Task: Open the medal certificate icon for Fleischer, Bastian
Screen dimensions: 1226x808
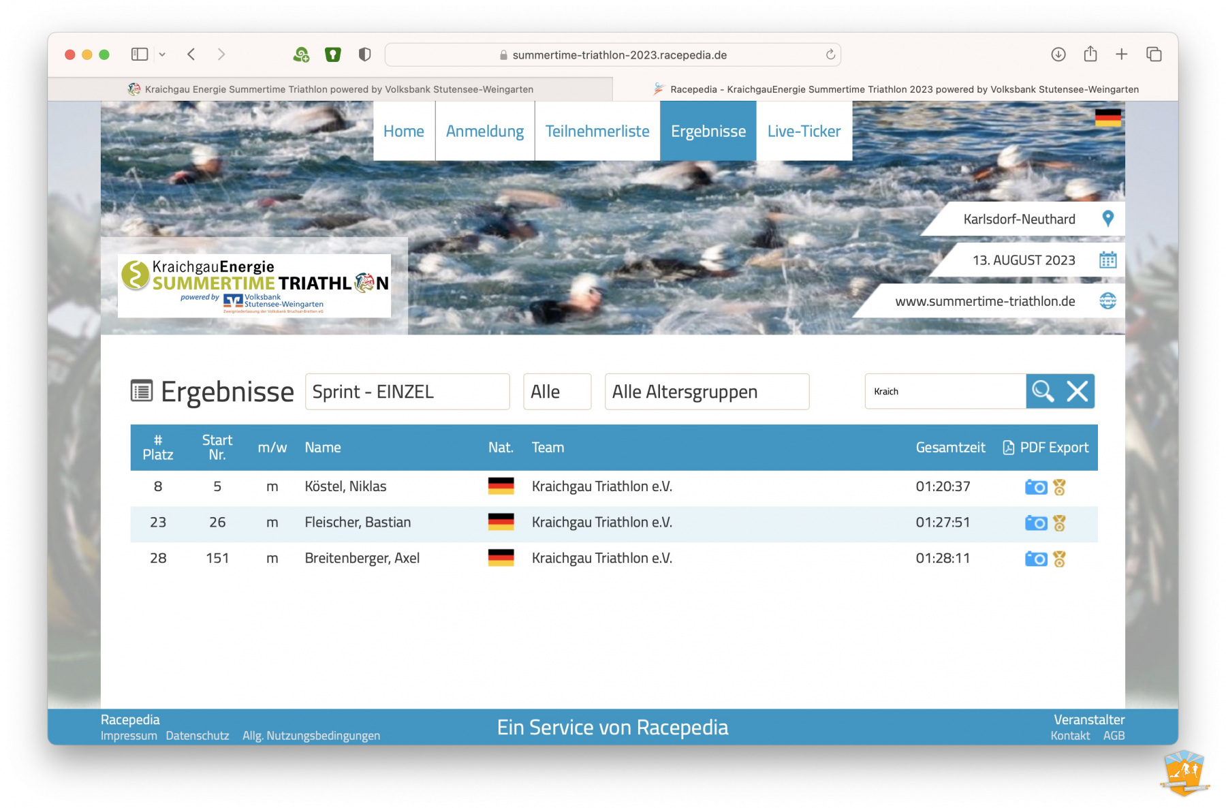Action: coord(1059,523)
